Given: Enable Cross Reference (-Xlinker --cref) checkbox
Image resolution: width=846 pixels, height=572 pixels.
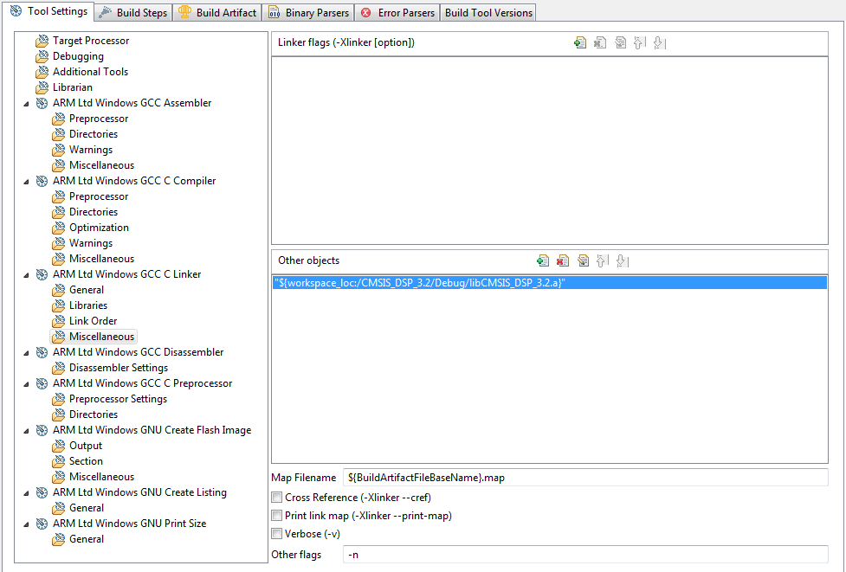Looking at the screenshot, I should 277,497.
